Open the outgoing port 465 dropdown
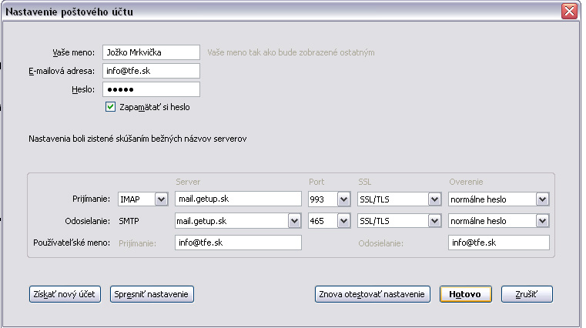 pos(343,221)
